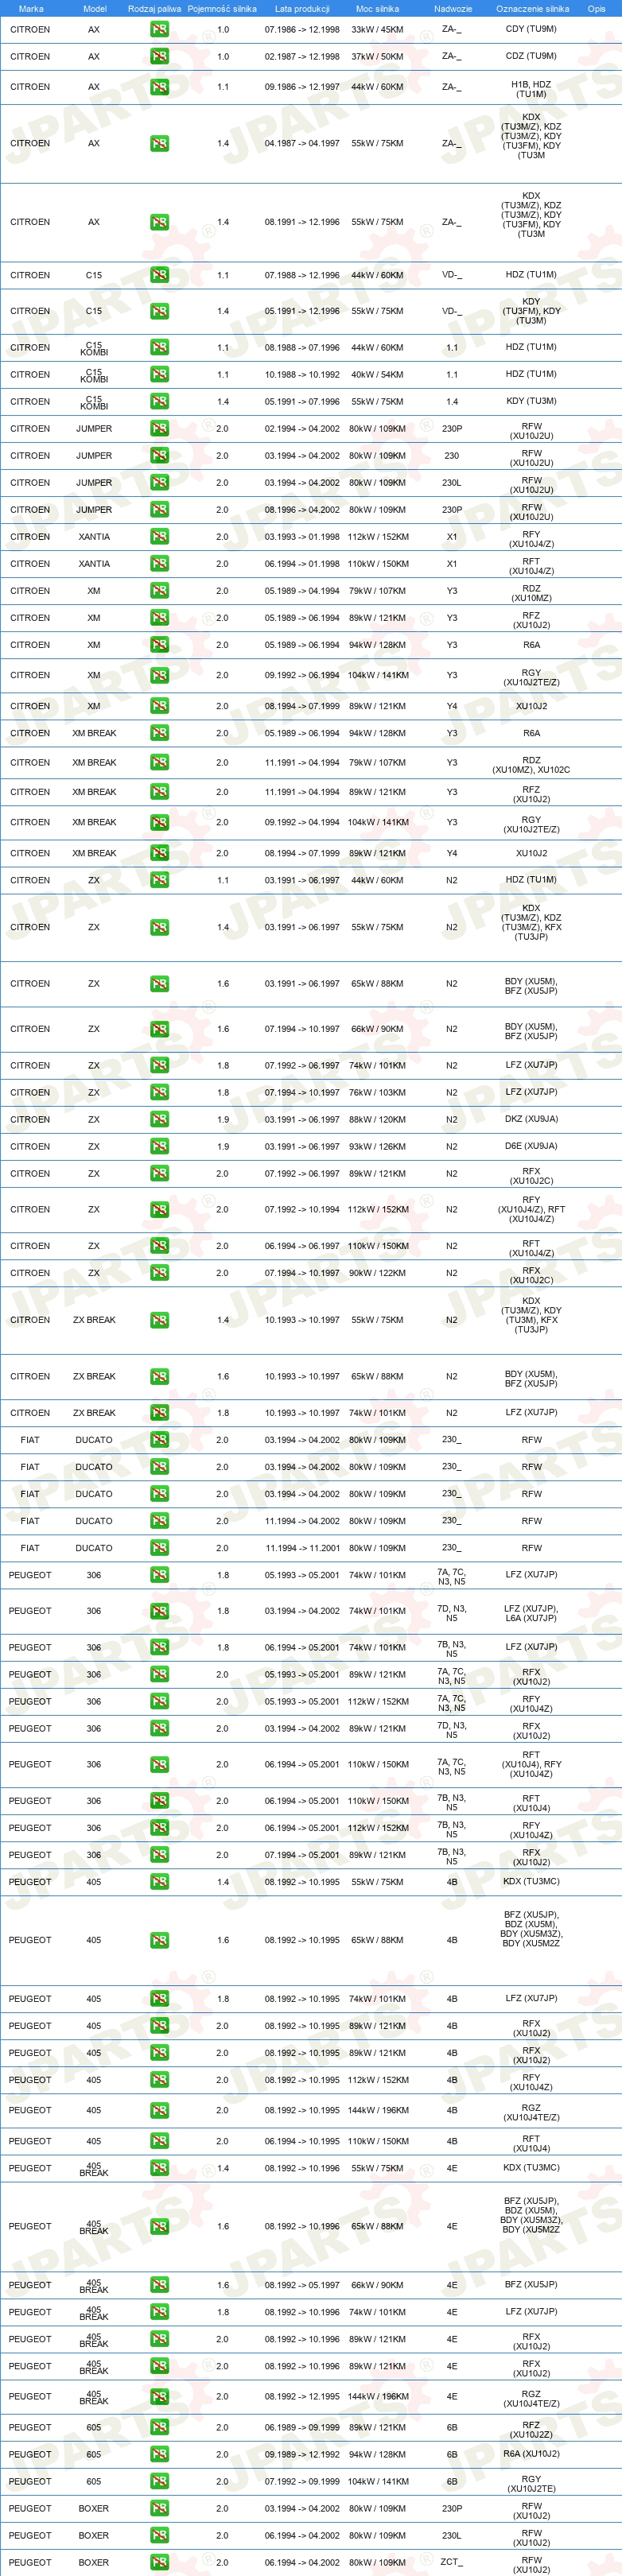Screen dimensions: 622x2576
Task: Click fuel icon in ZX DKZ (XU9JA) row
Action: pos(159,1120)
